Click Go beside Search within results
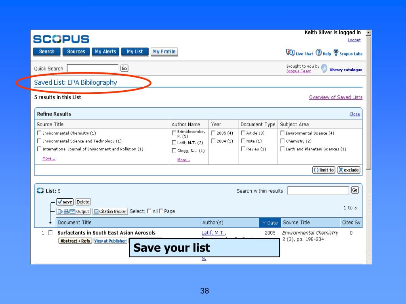Image resolution: width=406 pixels, height=304 pixels. [x=355, y=190]
